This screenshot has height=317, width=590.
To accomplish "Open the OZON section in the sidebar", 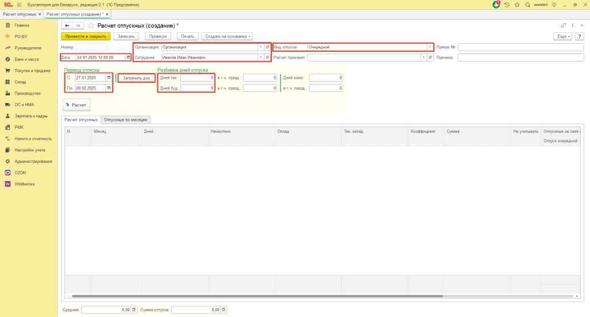I will coord(21,172).
